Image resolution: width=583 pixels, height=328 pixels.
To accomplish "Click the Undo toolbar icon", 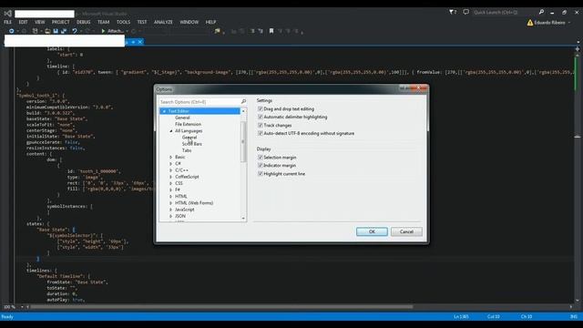I will [x=75, y=31].
